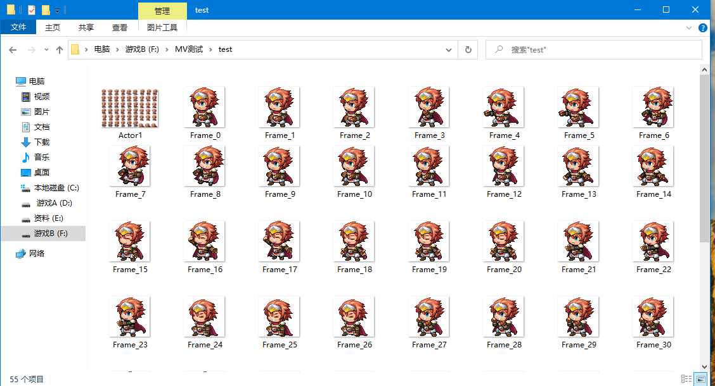Viewport: 715px width, 386px height.
Task: Select the Frame_22 image file
Action: coord(654,247)
